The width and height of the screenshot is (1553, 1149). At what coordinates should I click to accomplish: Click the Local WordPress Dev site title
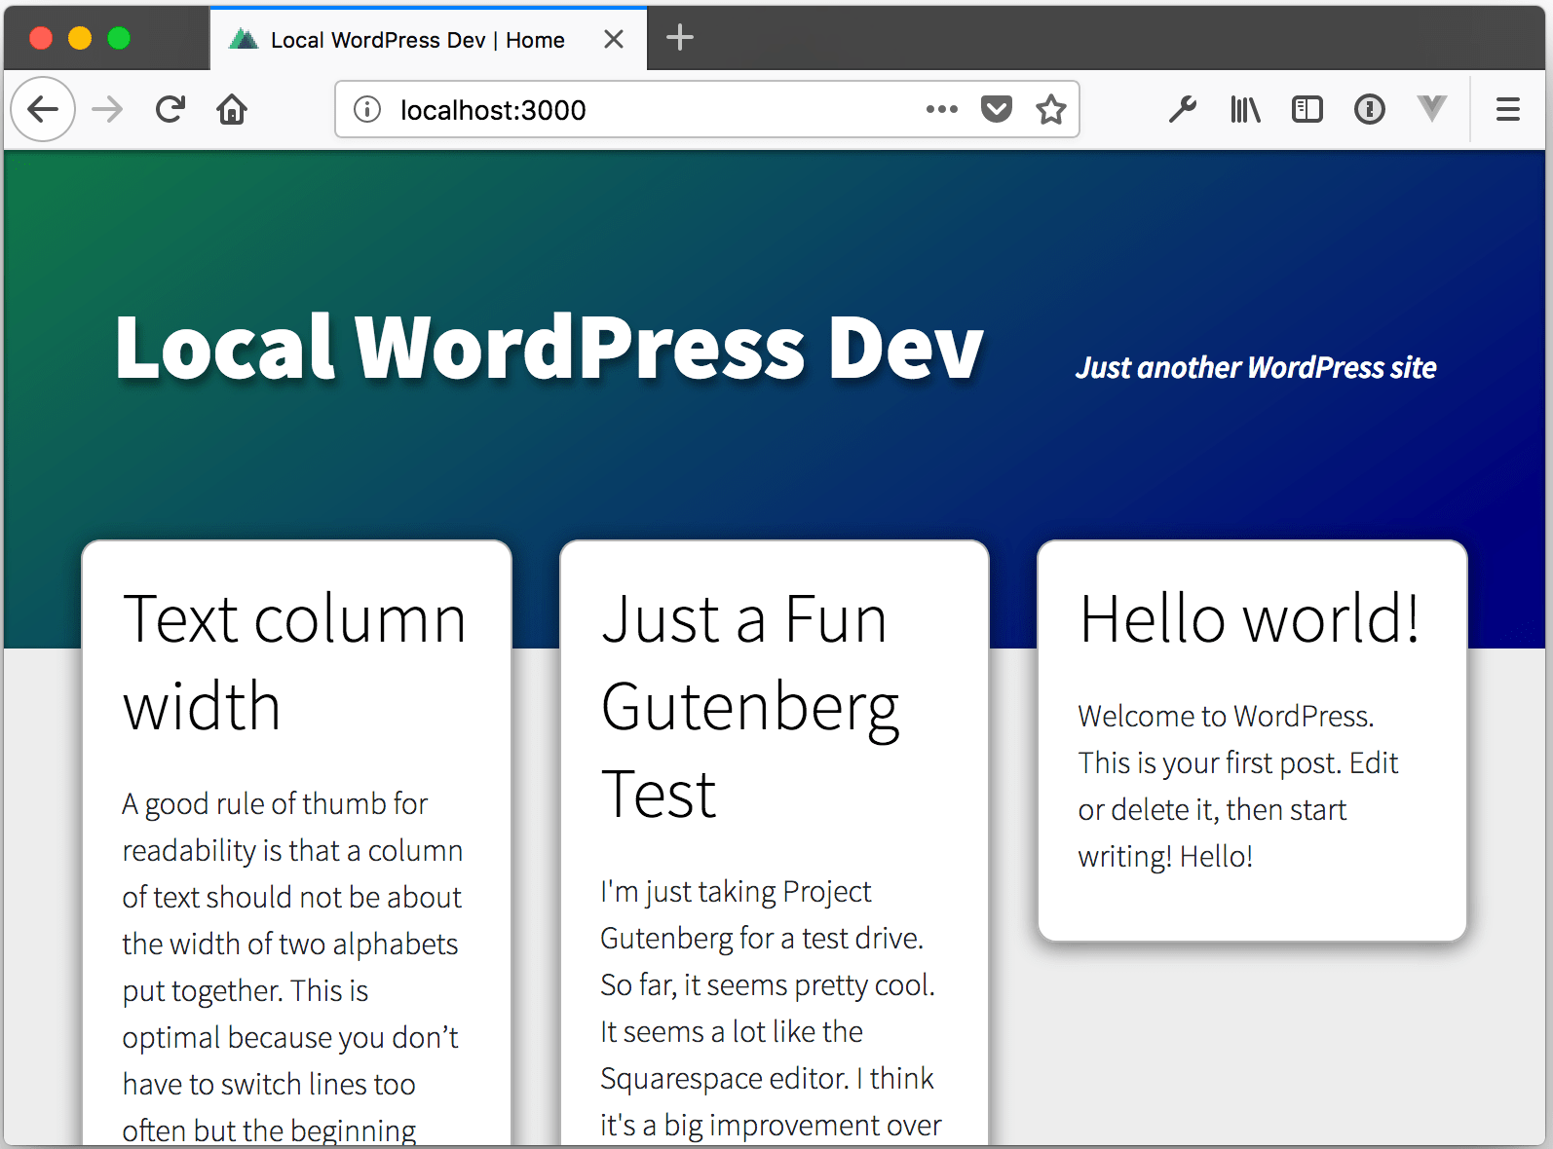pyautogui.click(x=549, y=347)
